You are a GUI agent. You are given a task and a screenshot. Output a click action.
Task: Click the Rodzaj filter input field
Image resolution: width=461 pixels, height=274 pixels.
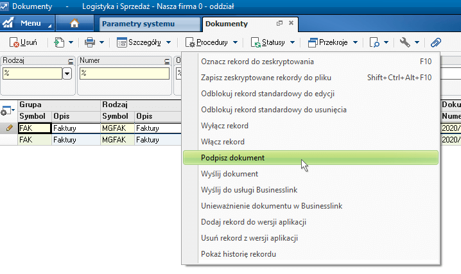click(32, 73)
